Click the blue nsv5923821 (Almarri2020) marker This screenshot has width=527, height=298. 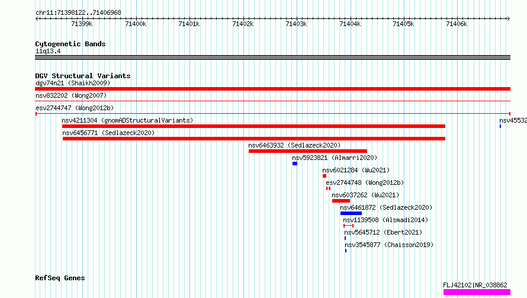pos(295,164)
